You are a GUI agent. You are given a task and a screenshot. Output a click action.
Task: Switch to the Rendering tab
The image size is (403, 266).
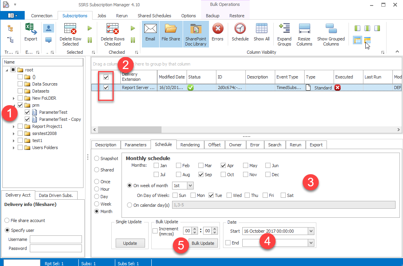tap(190, 145)
